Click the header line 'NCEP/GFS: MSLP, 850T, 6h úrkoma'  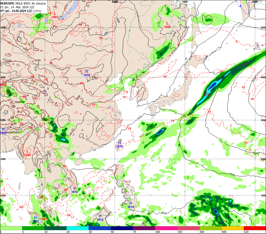coord(23,3)
